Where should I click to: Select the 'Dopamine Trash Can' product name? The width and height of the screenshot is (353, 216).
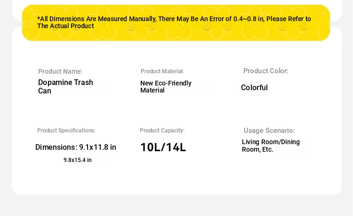point(65,87)
